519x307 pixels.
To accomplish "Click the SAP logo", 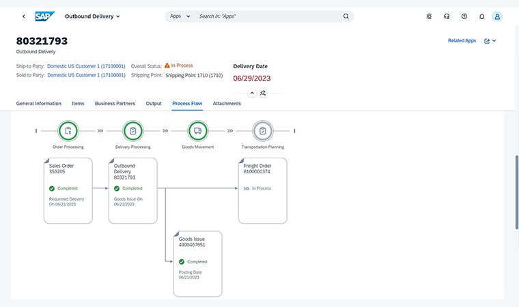I will pyautogui.click(x=45, y=16).
